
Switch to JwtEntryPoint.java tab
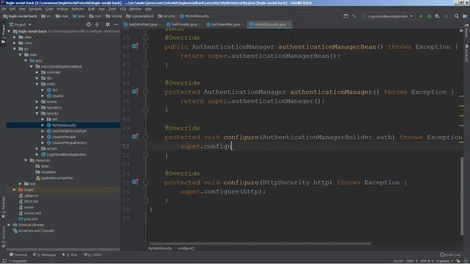pyautogui.click(x=142, y=24)
